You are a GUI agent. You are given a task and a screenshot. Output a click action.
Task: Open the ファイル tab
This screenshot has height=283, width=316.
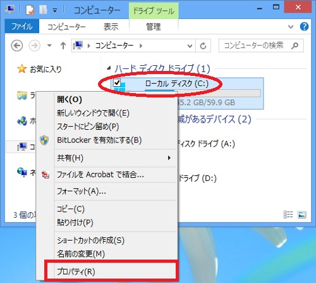(x=22, y=27)
